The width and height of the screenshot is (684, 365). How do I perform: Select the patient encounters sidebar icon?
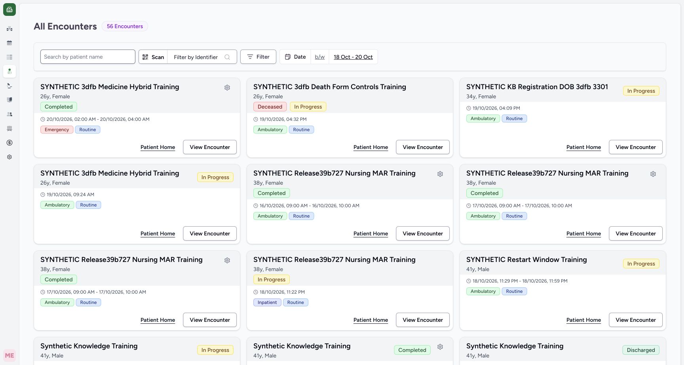[x=9, y=71]
